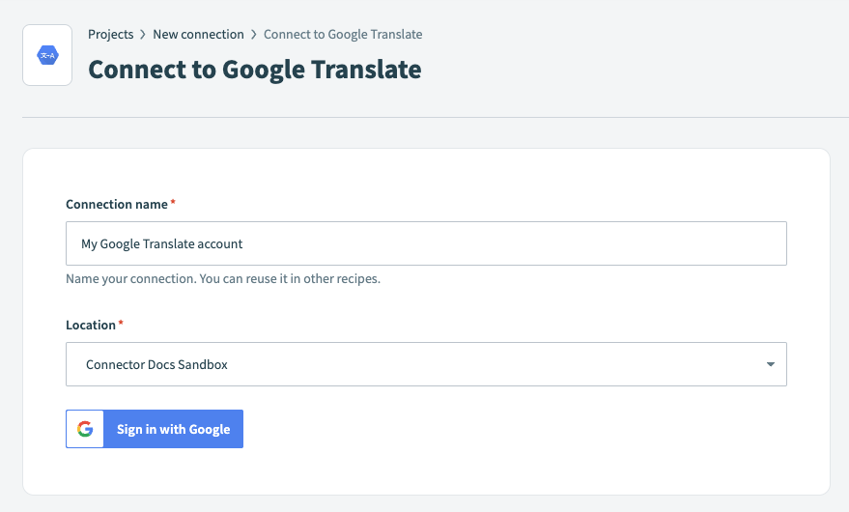Screen dimensions: 849x512
Task: Click the Google G logo
Action: click(85, 429)
